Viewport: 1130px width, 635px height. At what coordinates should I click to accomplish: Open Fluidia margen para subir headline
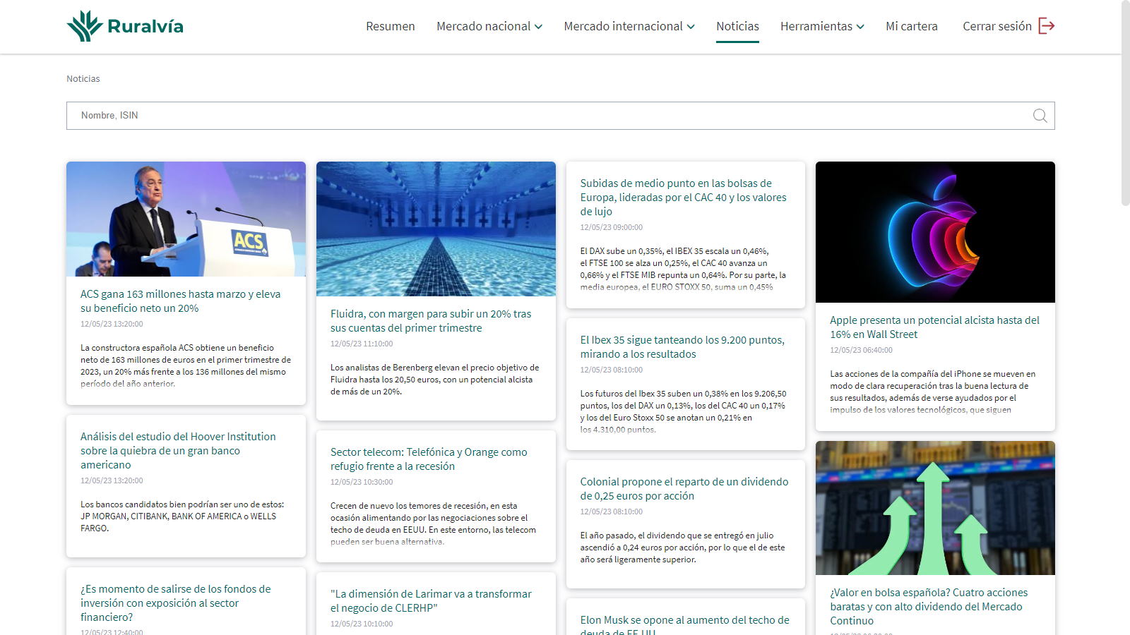click(431, 321)
